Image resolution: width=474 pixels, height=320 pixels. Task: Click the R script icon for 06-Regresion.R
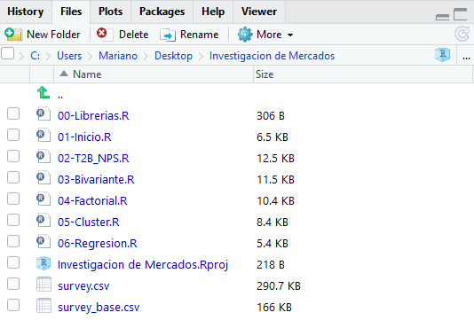tap(43, 241)
